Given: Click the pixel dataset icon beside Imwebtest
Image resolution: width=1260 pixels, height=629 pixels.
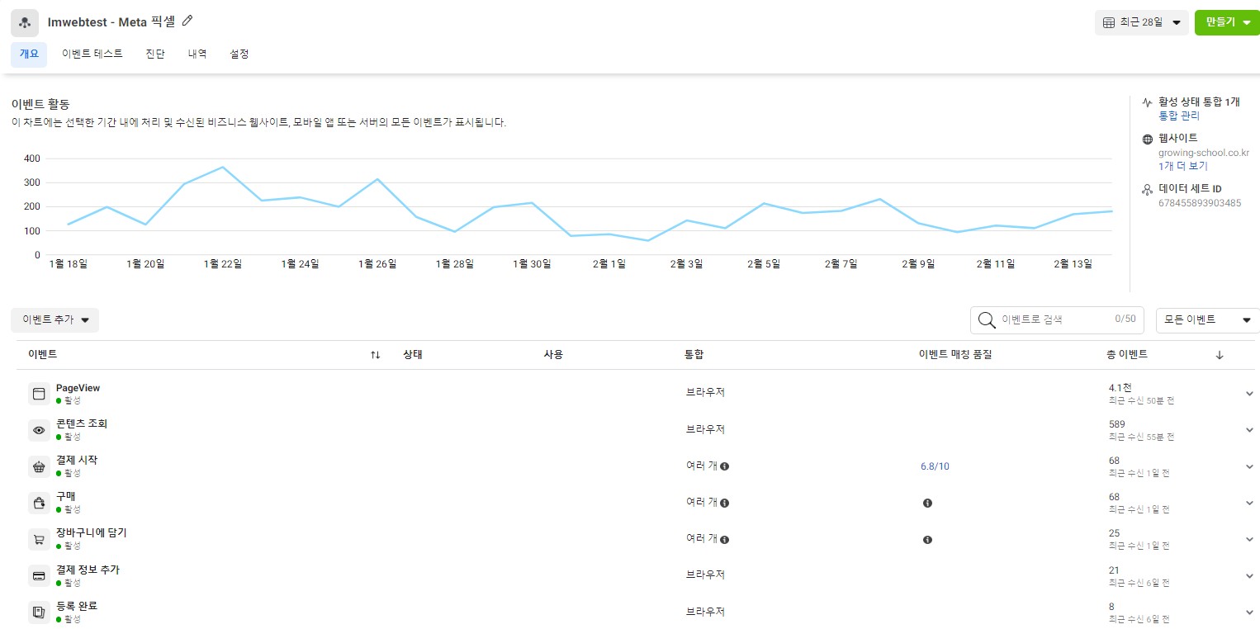Looking at the screenshot, I should [x=25, y=22].
